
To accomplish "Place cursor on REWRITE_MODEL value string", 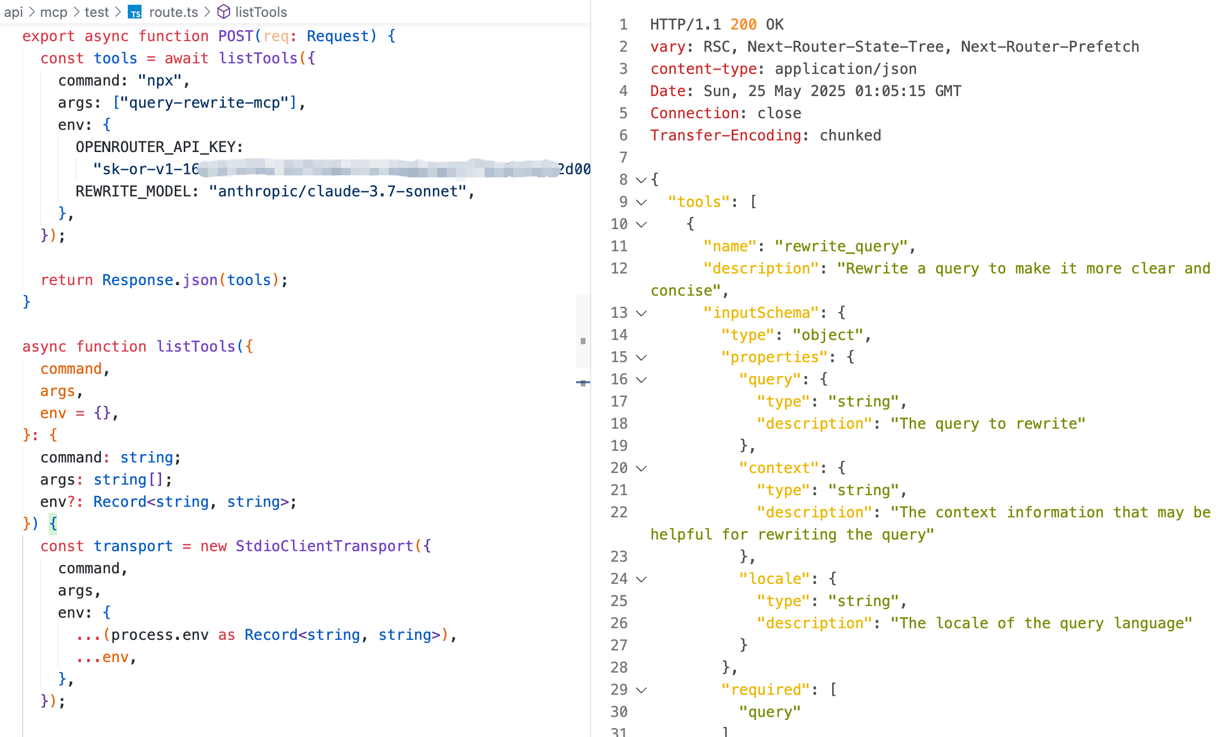I will 337,192.
